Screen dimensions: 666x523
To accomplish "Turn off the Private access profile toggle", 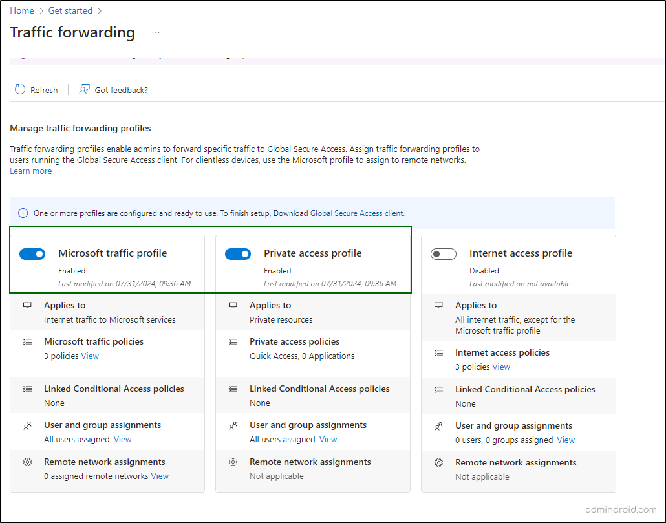I will [x=238, y=254].
